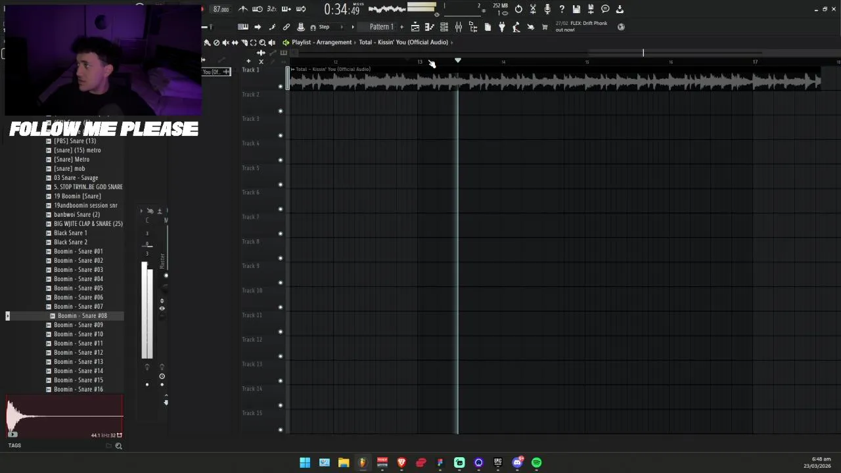The image size is (841, 473).
Task: Click the audio editor scissors icon
Action: coord(533,9)
